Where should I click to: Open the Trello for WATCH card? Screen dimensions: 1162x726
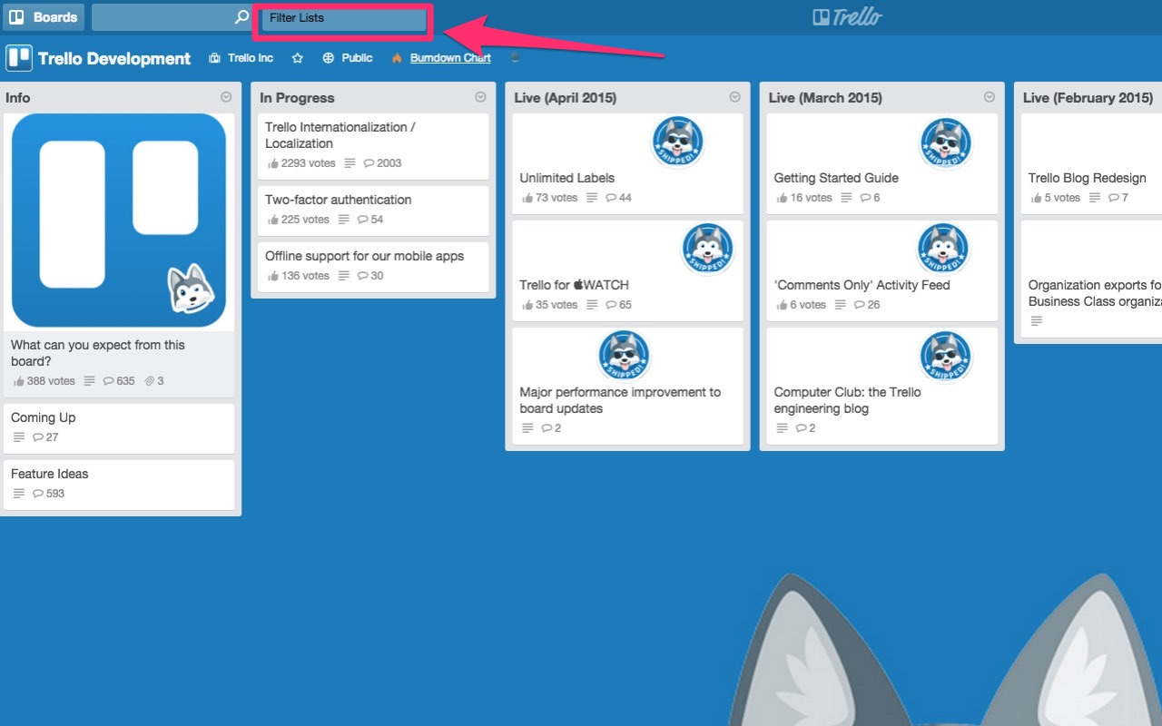pos(627,270)
